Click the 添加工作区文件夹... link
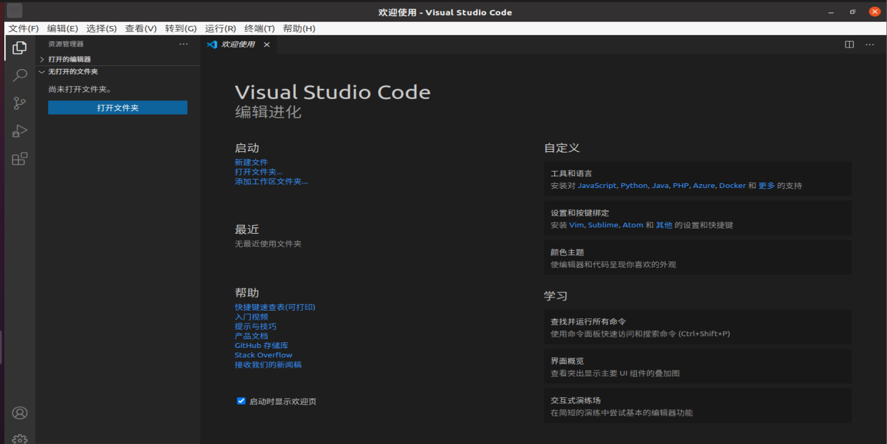The height and width of the screenshot is (444, 887). click(271, 181)
